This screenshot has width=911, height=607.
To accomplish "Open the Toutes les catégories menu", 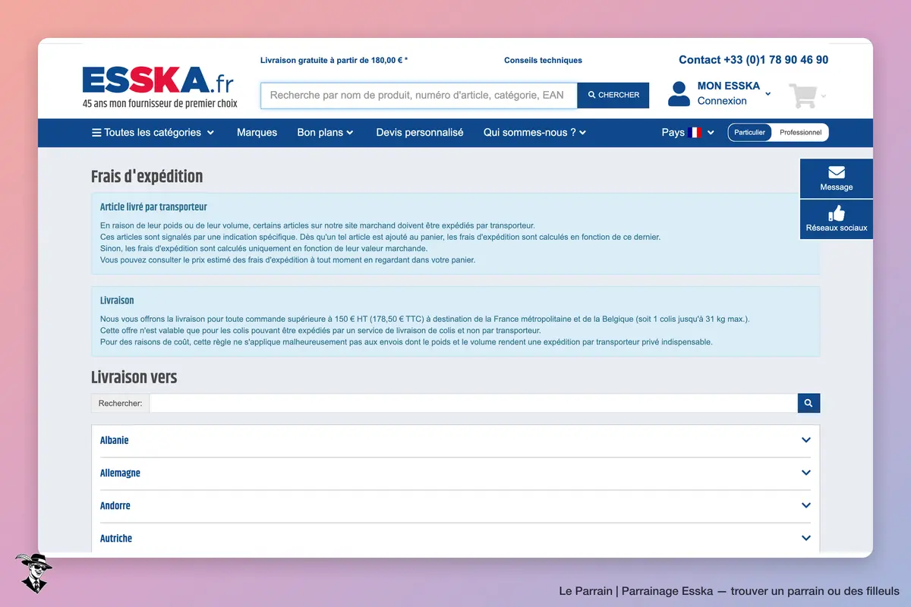I will coord(153,132).
